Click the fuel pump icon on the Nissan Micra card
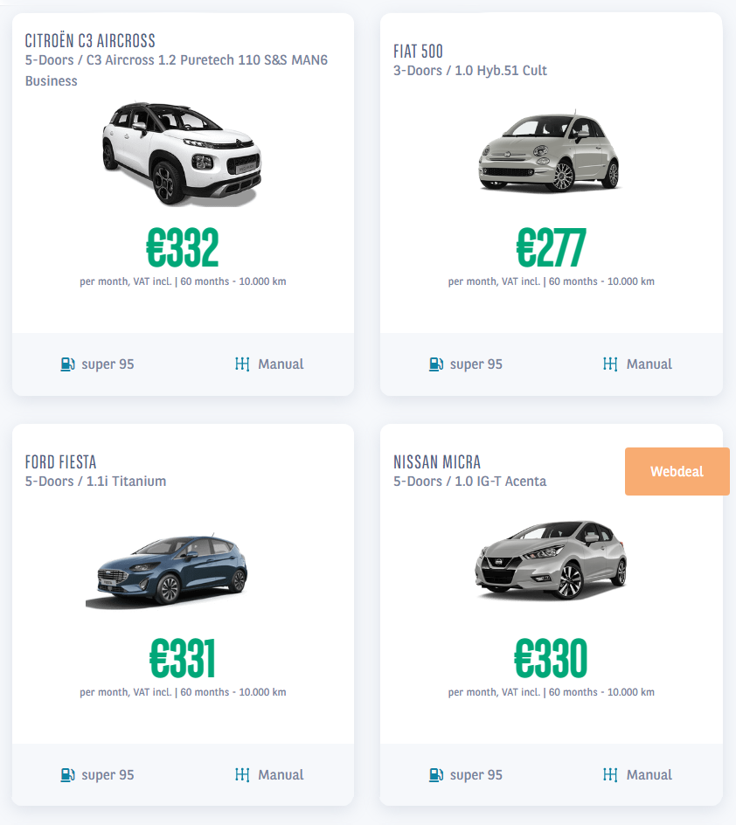 (436, 774)
